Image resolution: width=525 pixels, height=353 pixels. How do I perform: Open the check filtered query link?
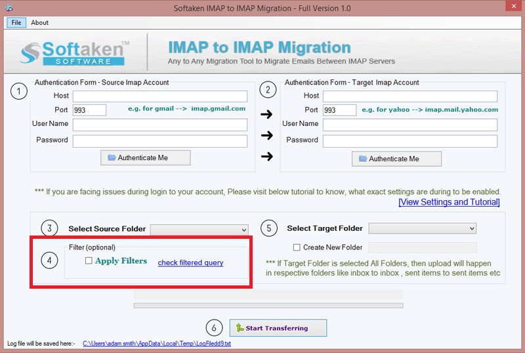click(190, 262)
